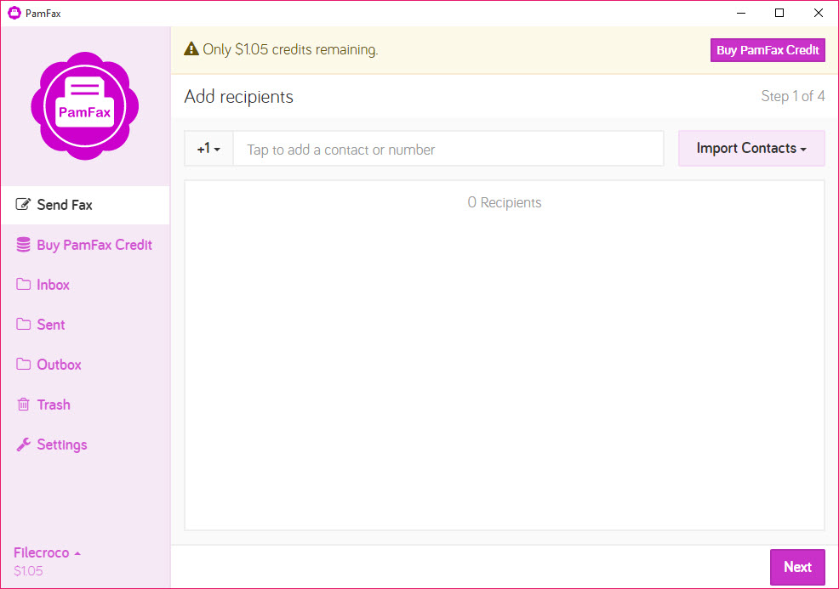
Task: Open the +1 country code dropdown
Action: point(208,149)
